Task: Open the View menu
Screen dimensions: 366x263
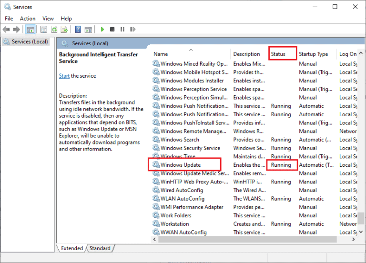Action: tap(48, 19)
